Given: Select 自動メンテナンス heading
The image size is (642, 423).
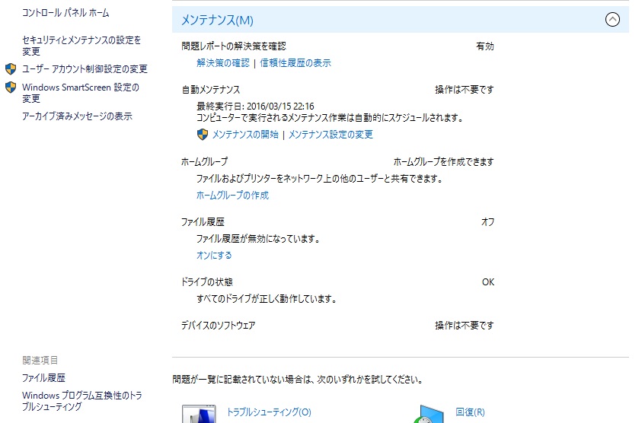Looking at the screenshot, I should coord(211,90).
